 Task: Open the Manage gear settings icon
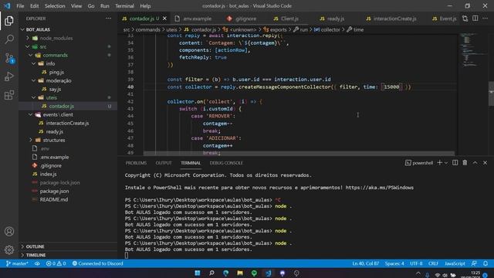coord(9,250)
